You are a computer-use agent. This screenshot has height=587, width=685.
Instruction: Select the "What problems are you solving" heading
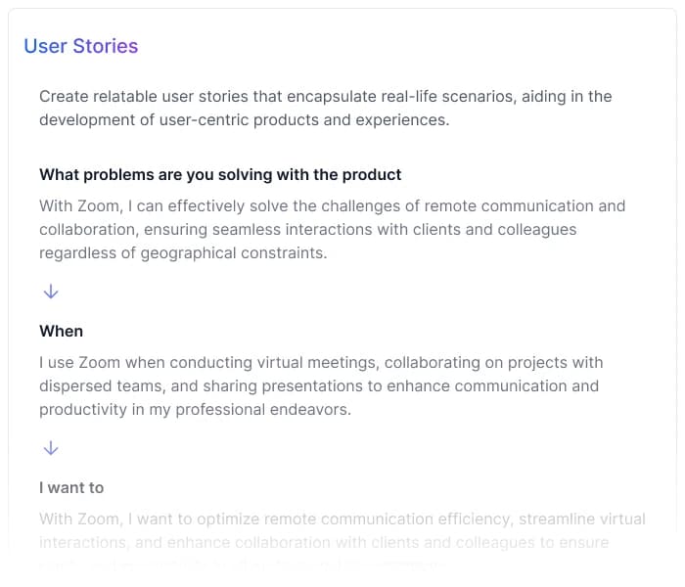click(x=220, y=175)
